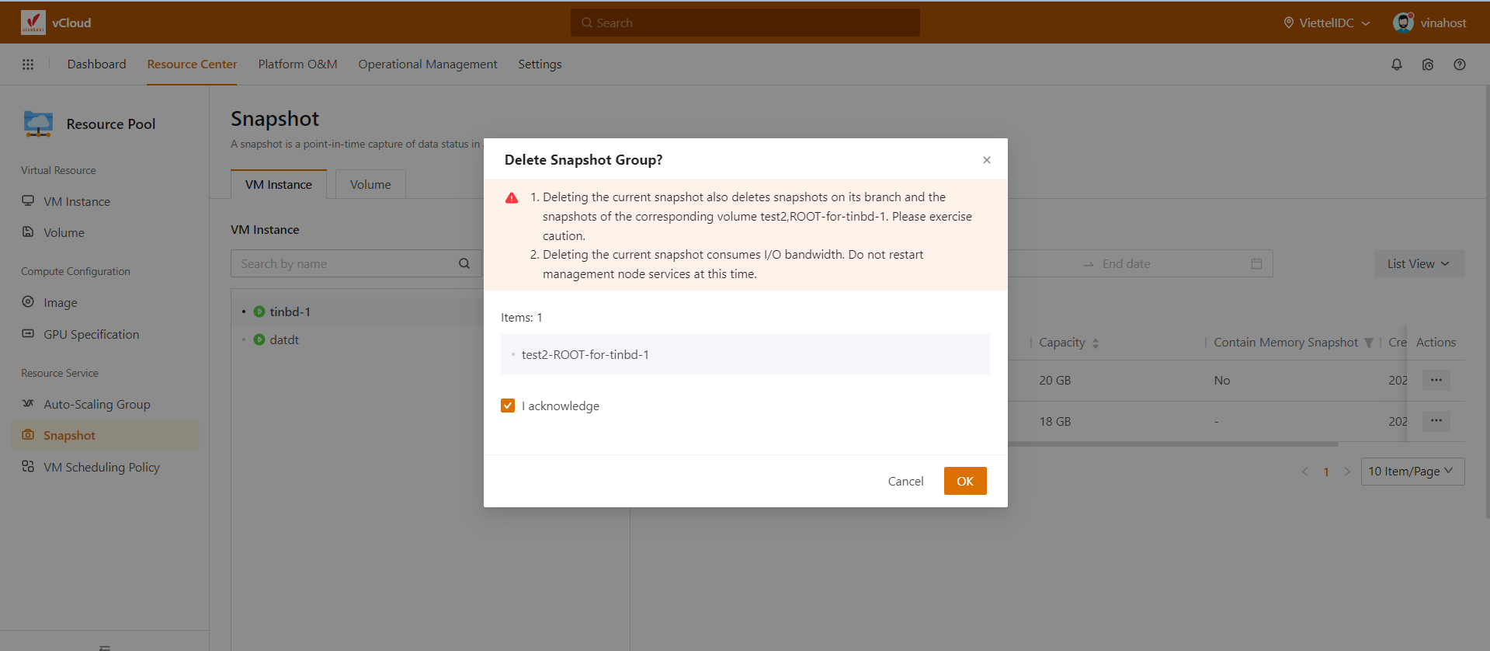Click the top Search input field
This screenshot has height=651, width=1490.
pos(745,23)
